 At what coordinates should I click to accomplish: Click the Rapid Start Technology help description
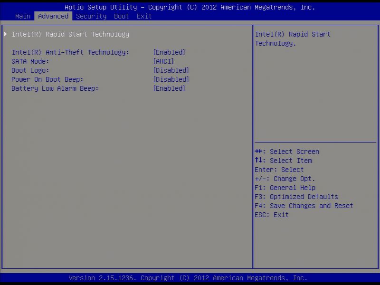click(x=293, y=39)
